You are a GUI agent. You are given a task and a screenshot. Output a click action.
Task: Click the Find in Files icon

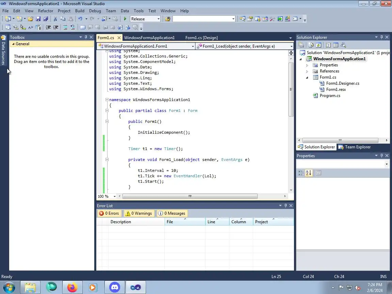coord(167,19)
